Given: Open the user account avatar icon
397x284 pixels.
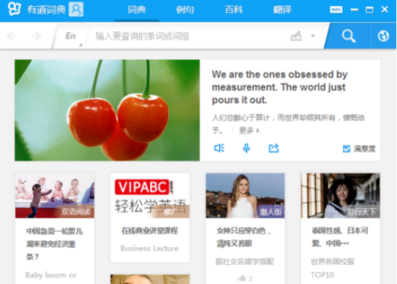Looking at the screenshot, I should click(76, 9).
